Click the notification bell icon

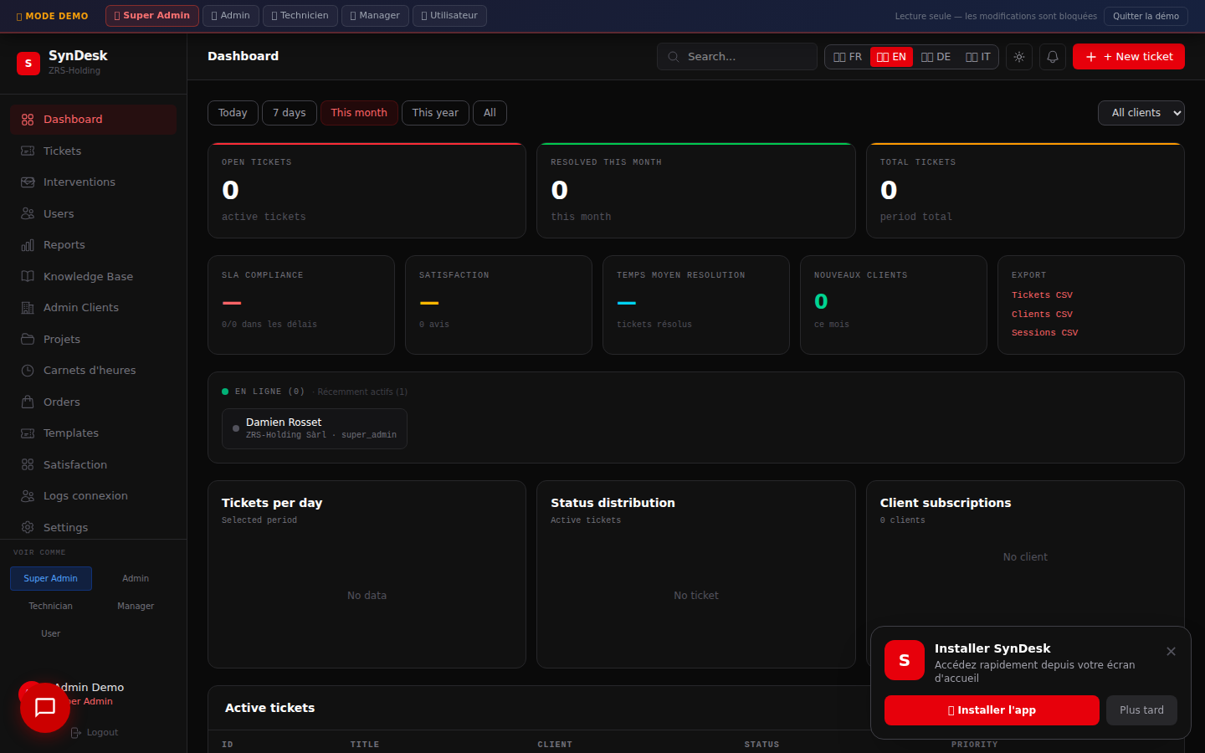[x=1053, y=57]
